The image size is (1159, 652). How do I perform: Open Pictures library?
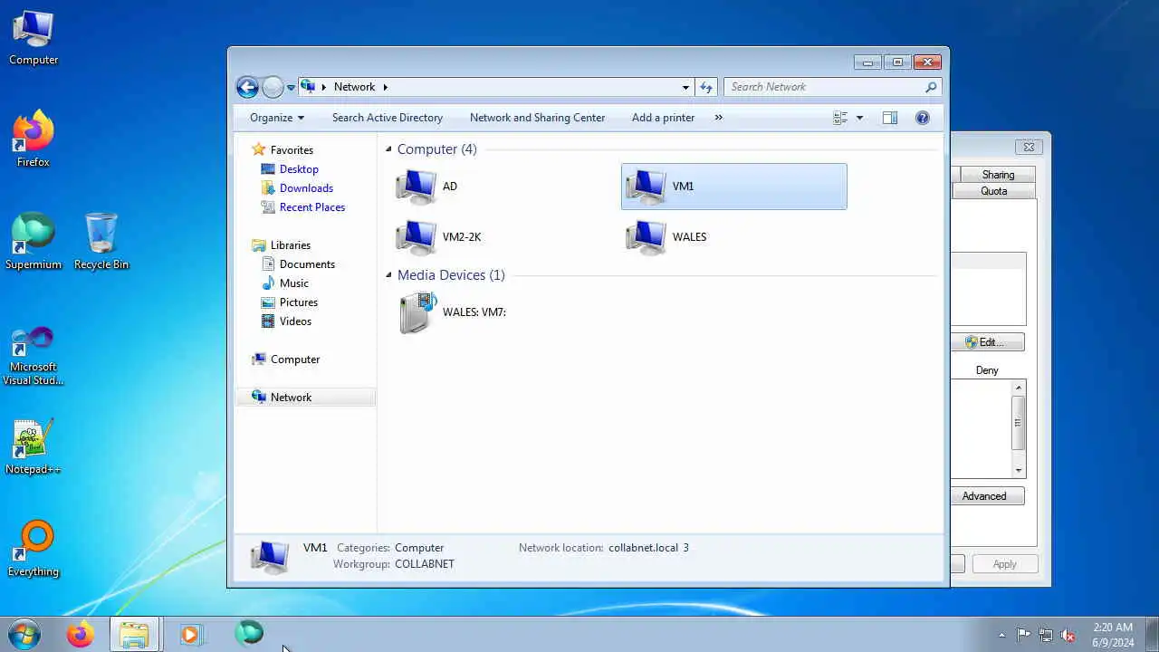click(x=299, y=302)
